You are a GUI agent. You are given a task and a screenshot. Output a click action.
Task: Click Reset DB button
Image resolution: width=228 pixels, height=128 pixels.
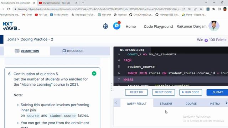[x=136, y=92]
